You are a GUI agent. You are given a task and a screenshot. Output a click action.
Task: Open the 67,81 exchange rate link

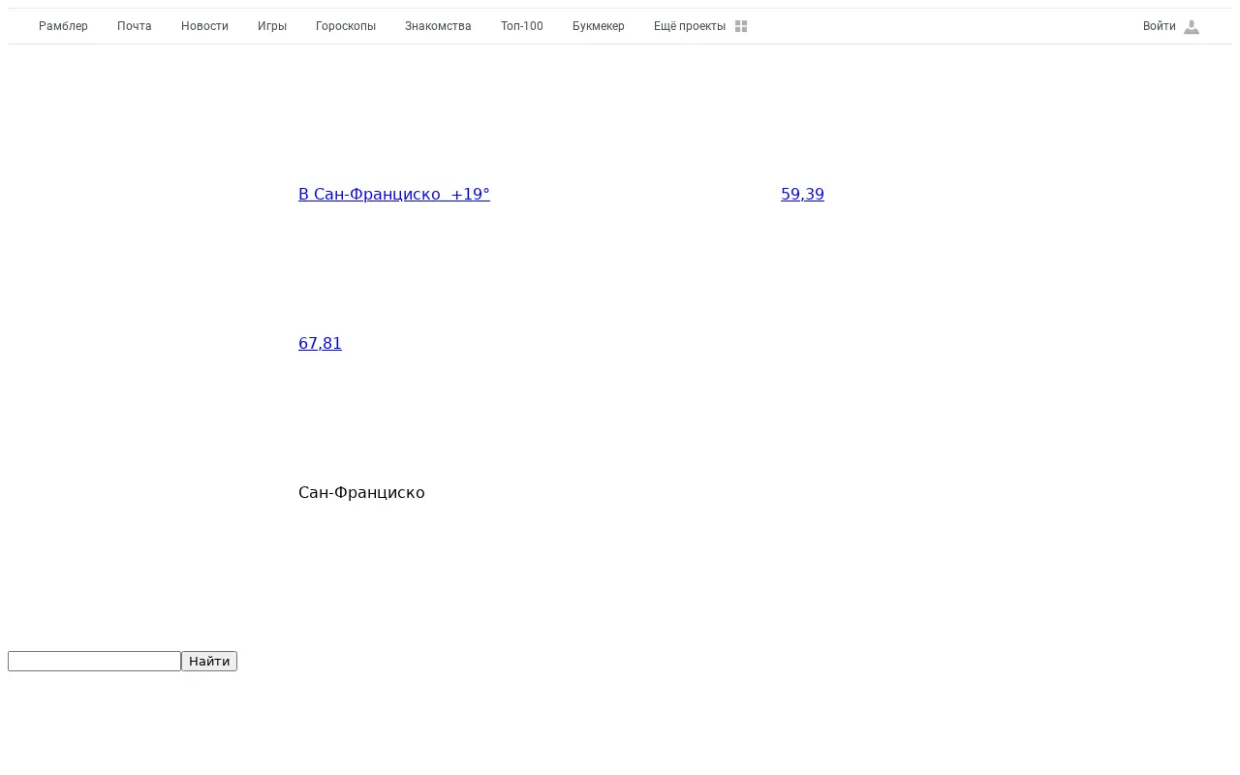pos(320,343)
